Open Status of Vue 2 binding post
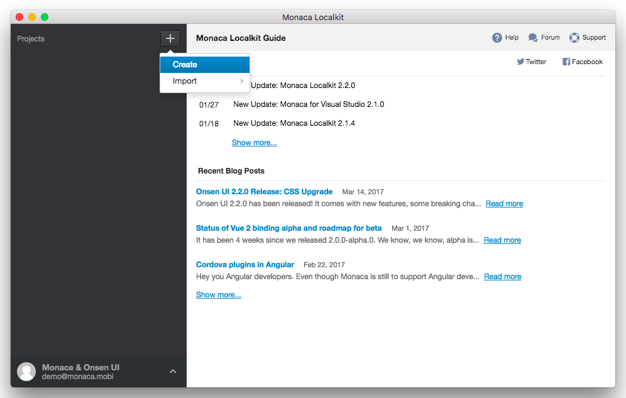Screen dimensions: 626x398 click(288, 228)
